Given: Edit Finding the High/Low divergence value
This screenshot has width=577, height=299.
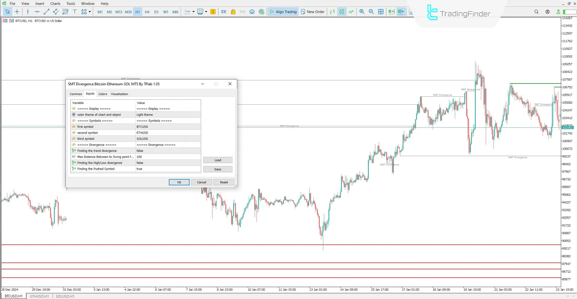Looking at the screenshot, I should (168, 163).
